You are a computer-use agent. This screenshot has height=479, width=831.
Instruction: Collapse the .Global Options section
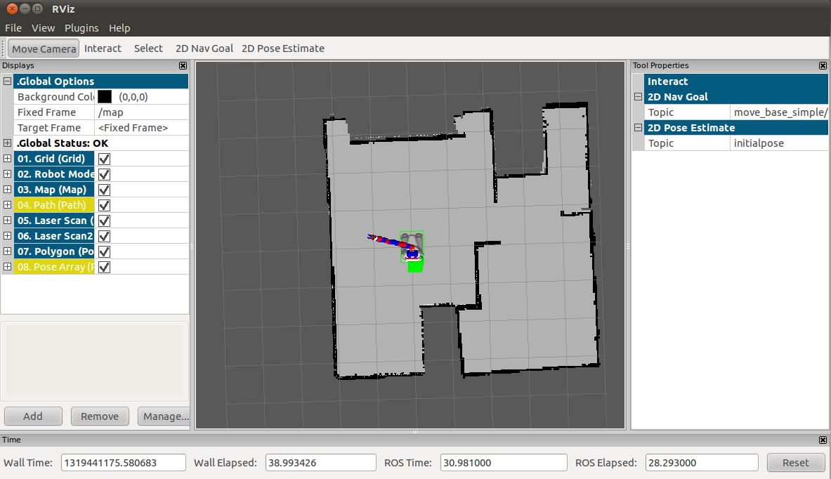click(7, 81)
